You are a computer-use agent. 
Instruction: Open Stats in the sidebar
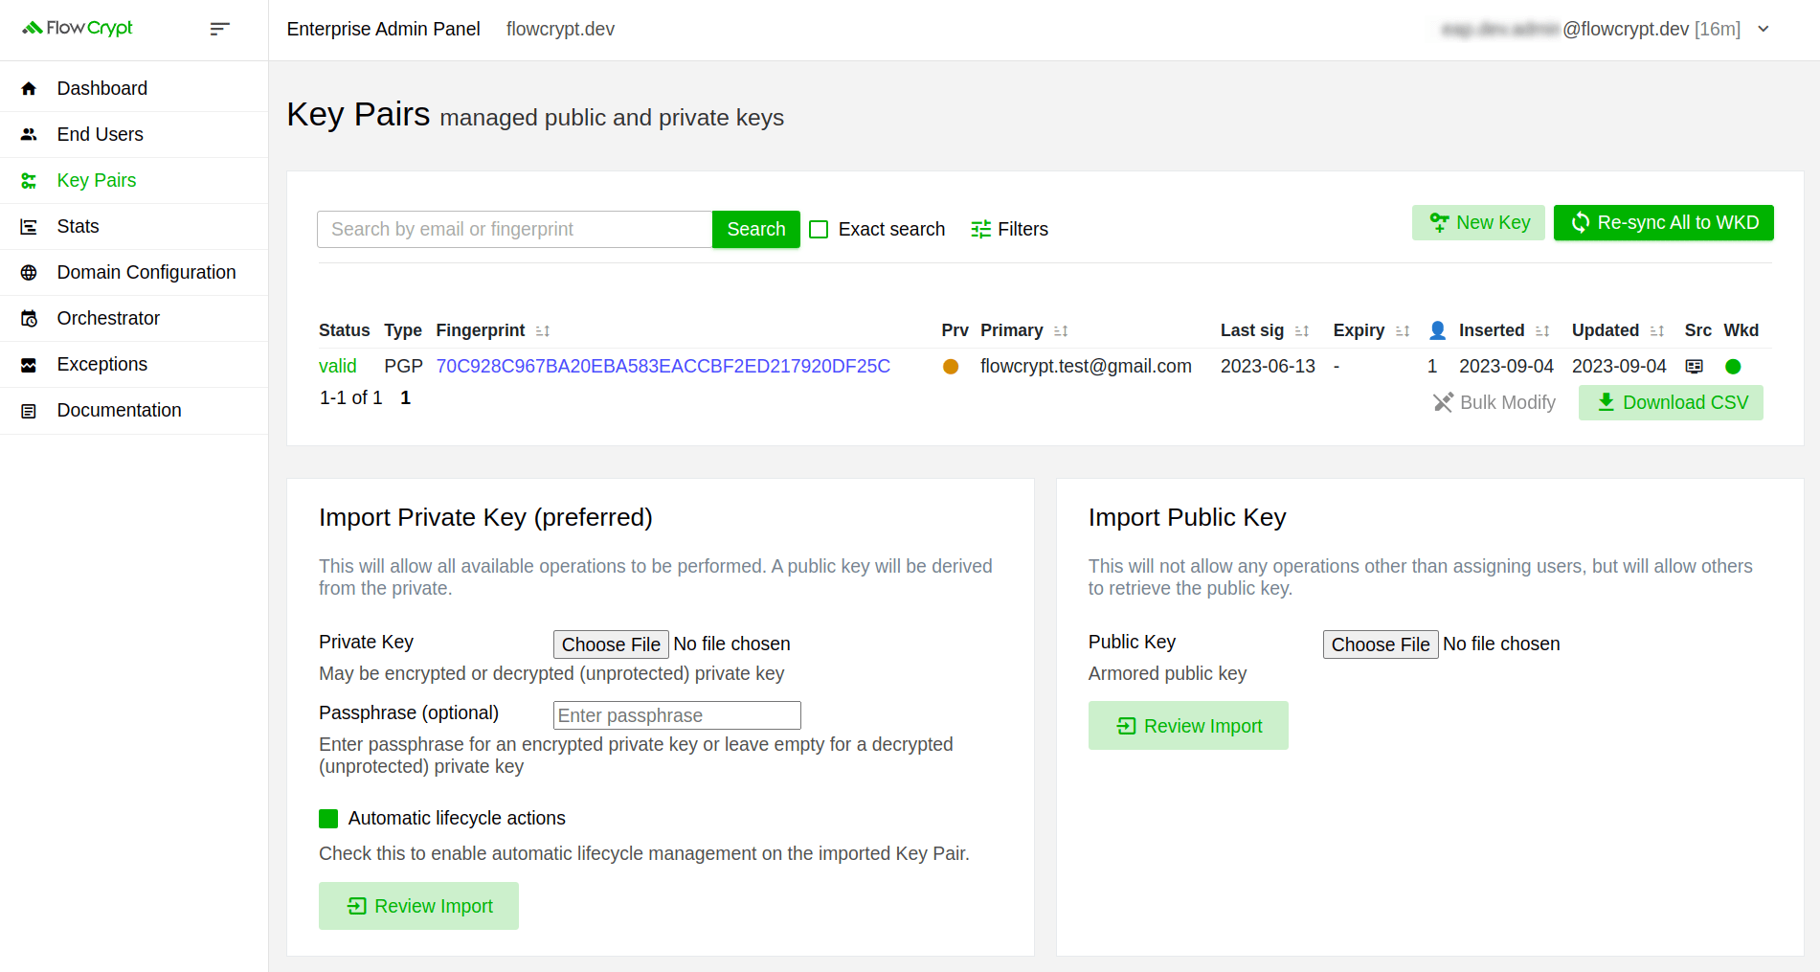pos(134,226)
